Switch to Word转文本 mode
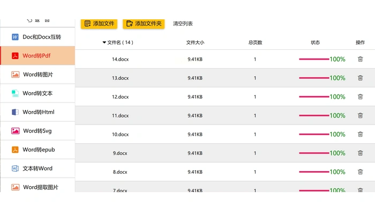This screenshot has width=375, height=212. pos(37,93)
